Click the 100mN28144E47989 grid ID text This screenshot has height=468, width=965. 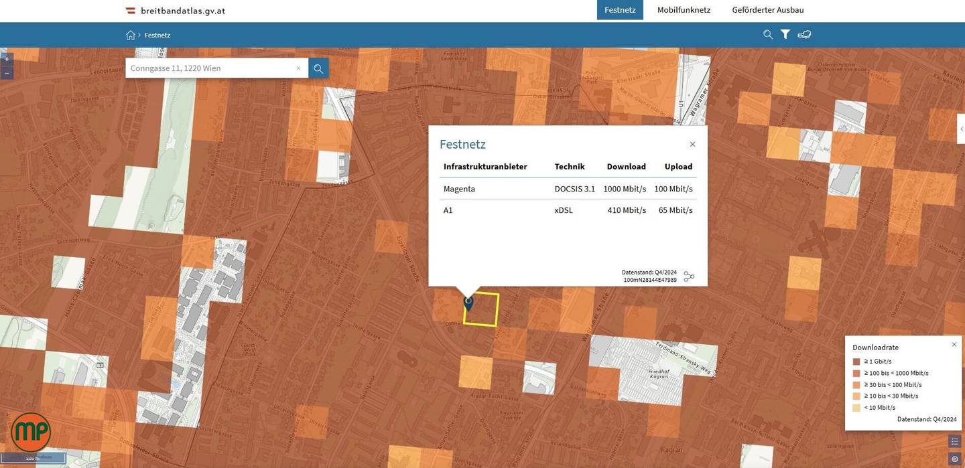(649, 280)
